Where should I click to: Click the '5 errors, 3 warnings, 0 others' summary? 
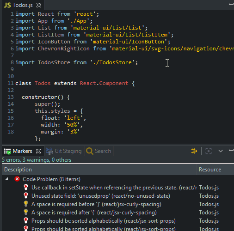tap(37, 160)
